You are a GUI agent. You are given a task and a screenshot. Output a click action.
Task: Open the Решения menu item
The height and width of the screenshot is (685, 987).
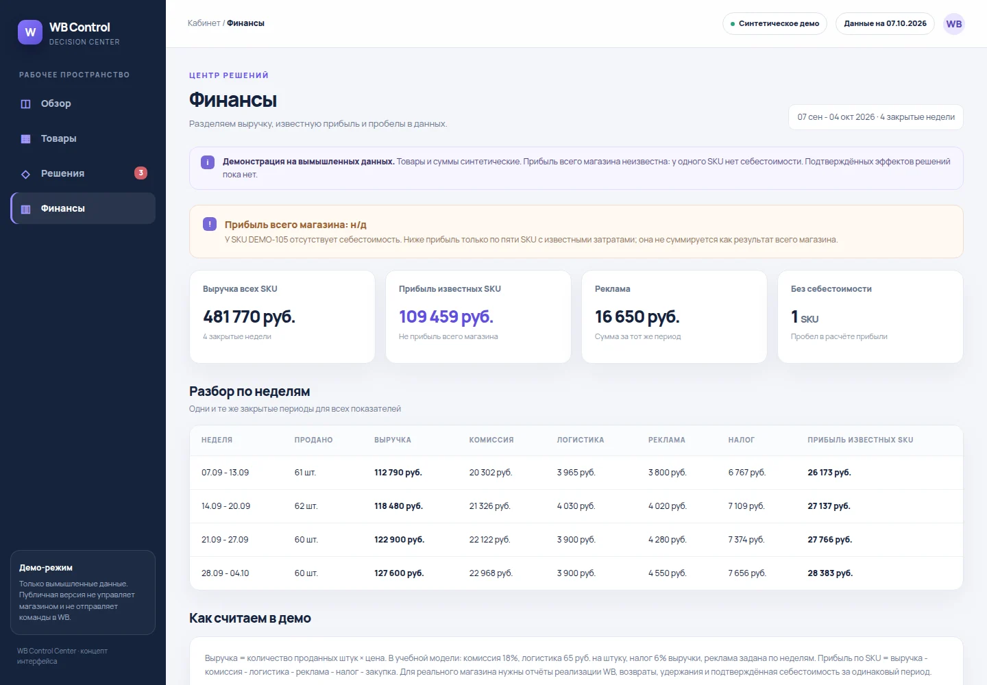83,174
